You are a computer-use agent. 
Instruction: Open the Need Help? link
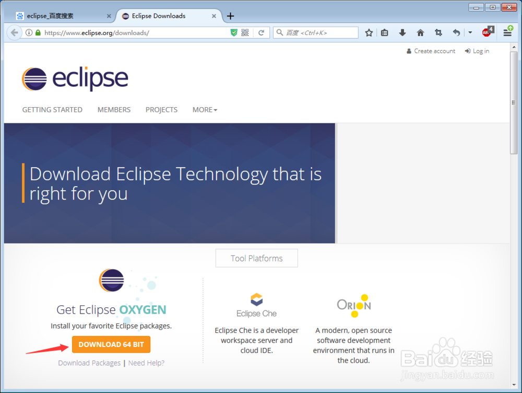pos(147,363)
